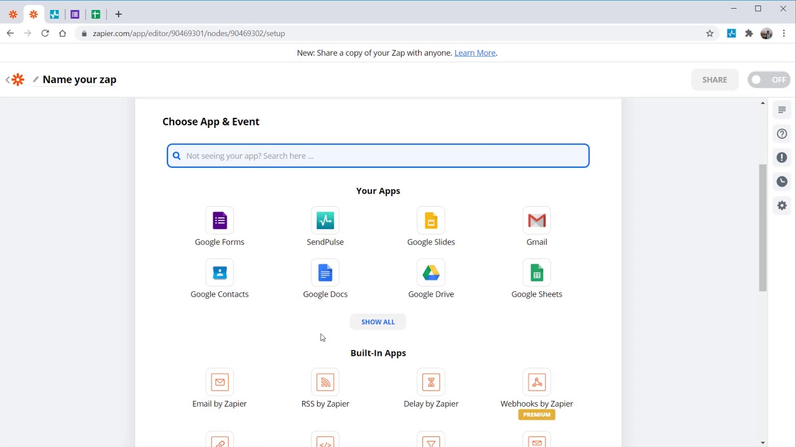Open the alerts exclamation icon in sidebar

782,158
